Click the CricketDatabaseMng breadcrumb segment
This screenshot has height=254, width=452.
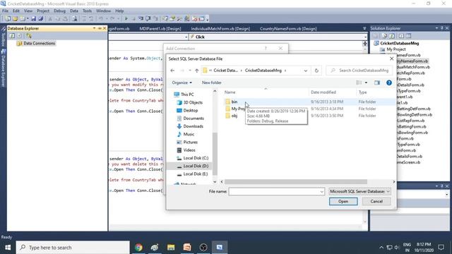(x=263, y=71)
